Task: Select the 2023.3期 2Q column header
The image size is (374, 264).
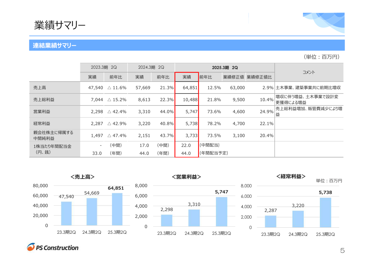Action: 104,67
